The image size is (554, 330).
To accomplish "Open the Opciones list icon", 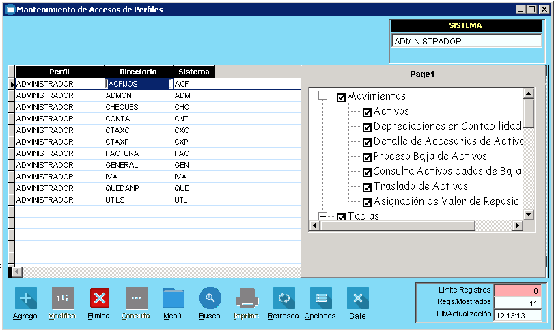I will (x=320, y=298).
